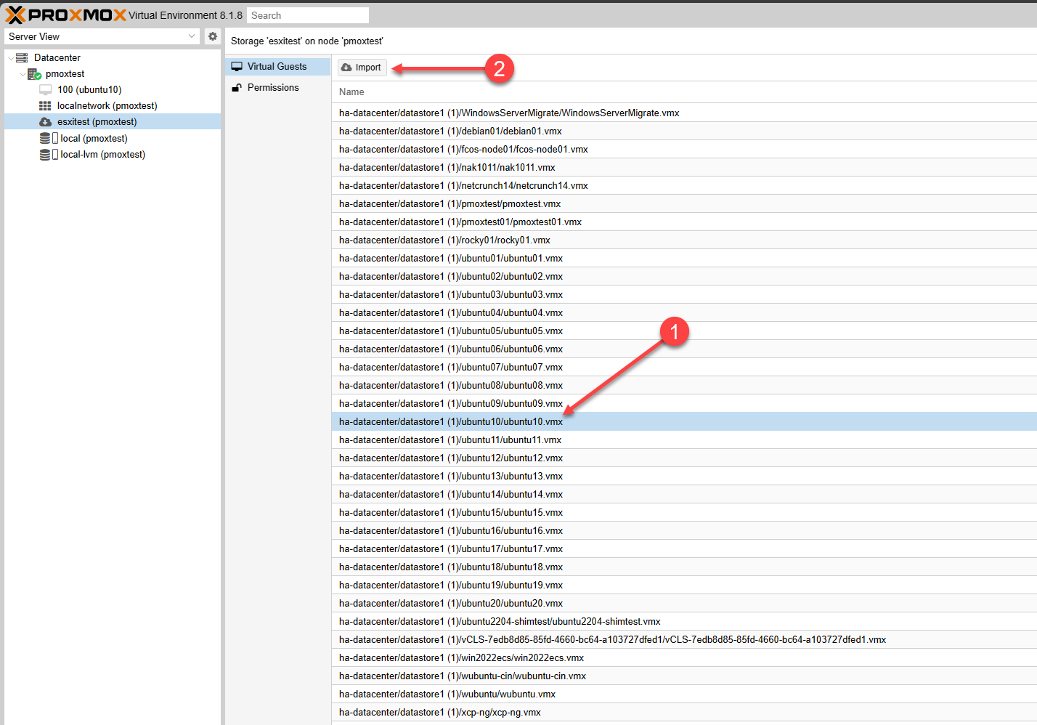The width and height of the screenshot is (1037, 725).
Task: Select the ubuntu16.vmx row
Action: [684, 530]
